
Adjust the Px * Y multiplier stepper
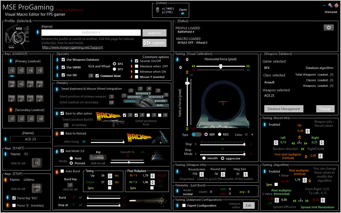pyautogui.click(x=152, y=176)
